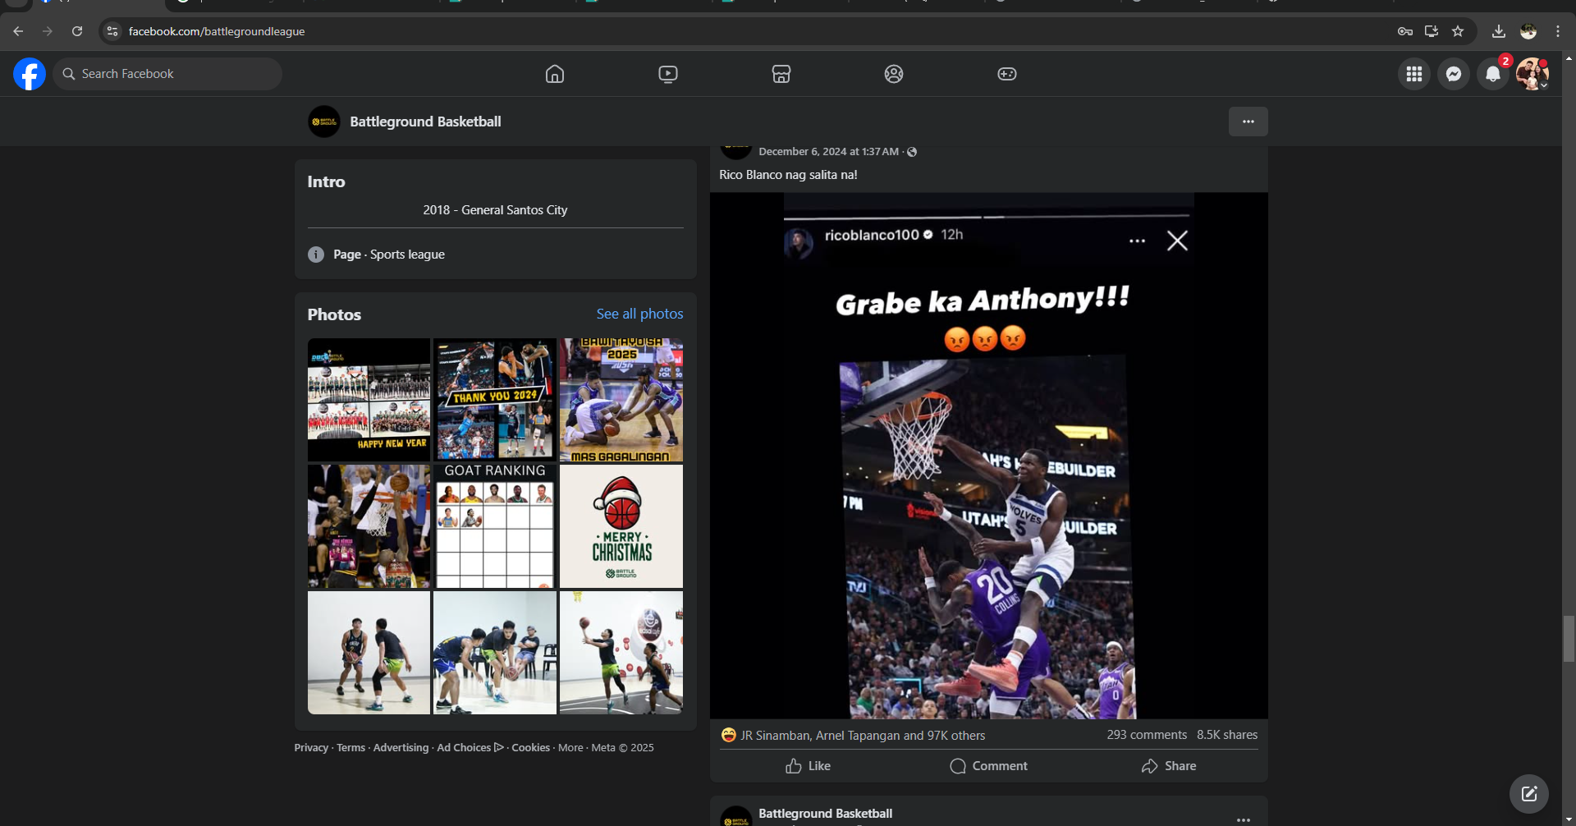Image resolution: width=1576 pixels, height=826 pixels.
Task: Go forward in browser history
Action: click(x=48, y=31)
